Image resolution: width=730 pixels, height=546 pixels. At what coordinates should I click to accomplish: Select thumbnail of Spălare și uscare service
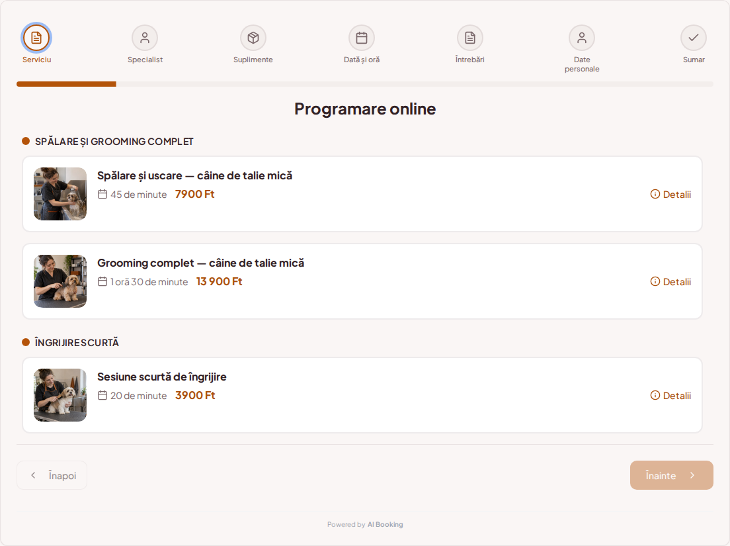[x=60, y=194]
